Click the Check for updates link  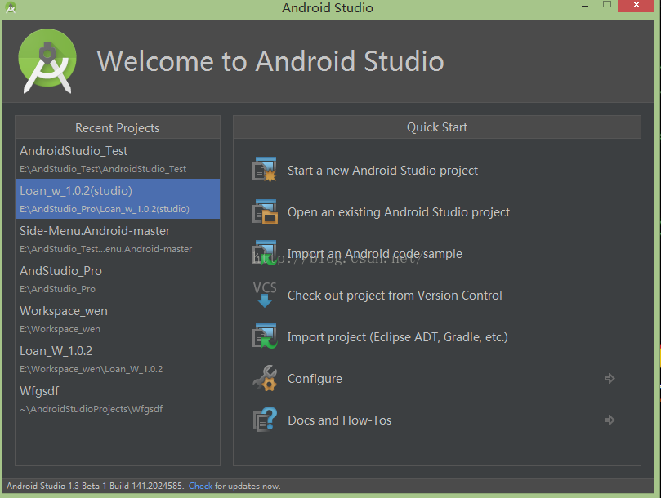(x=200, y=487)
